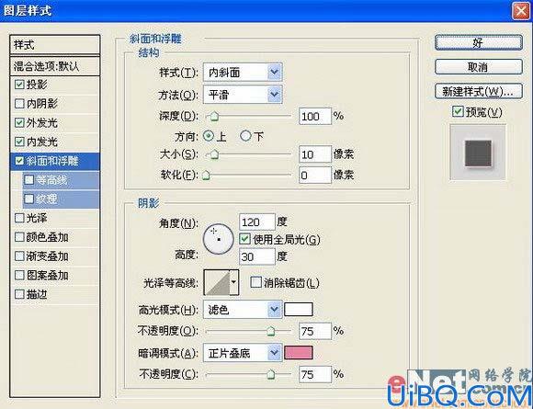The image size is (533, 409).
Task: Open the 暗调模式 dropdown (正片叠底)
Action: (x=243, y=353)
